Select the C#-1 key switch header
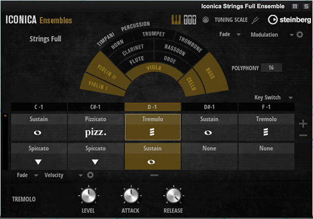The width and height of the screenshot is (313, 219). (95, 107)
